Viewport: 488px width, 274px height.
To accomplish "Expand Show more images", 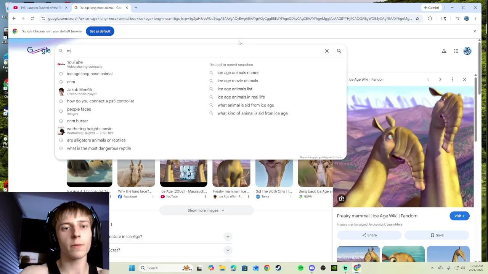I will click(206, 210).
